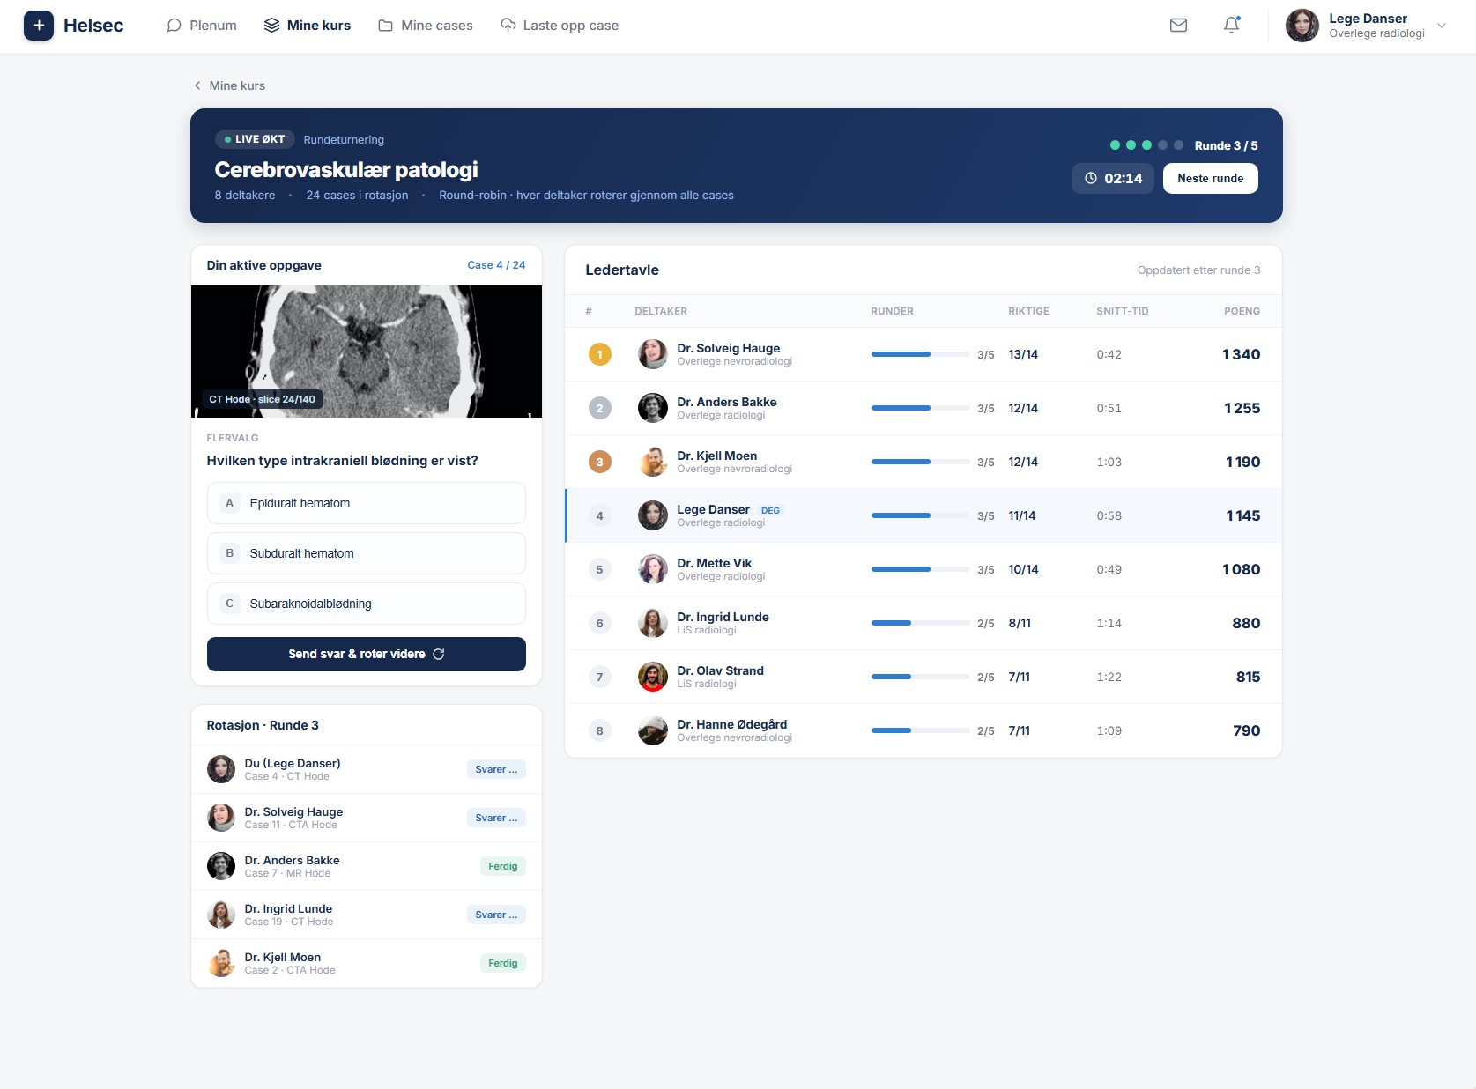Open the mail envelope icon

[x=1178, y=26]
